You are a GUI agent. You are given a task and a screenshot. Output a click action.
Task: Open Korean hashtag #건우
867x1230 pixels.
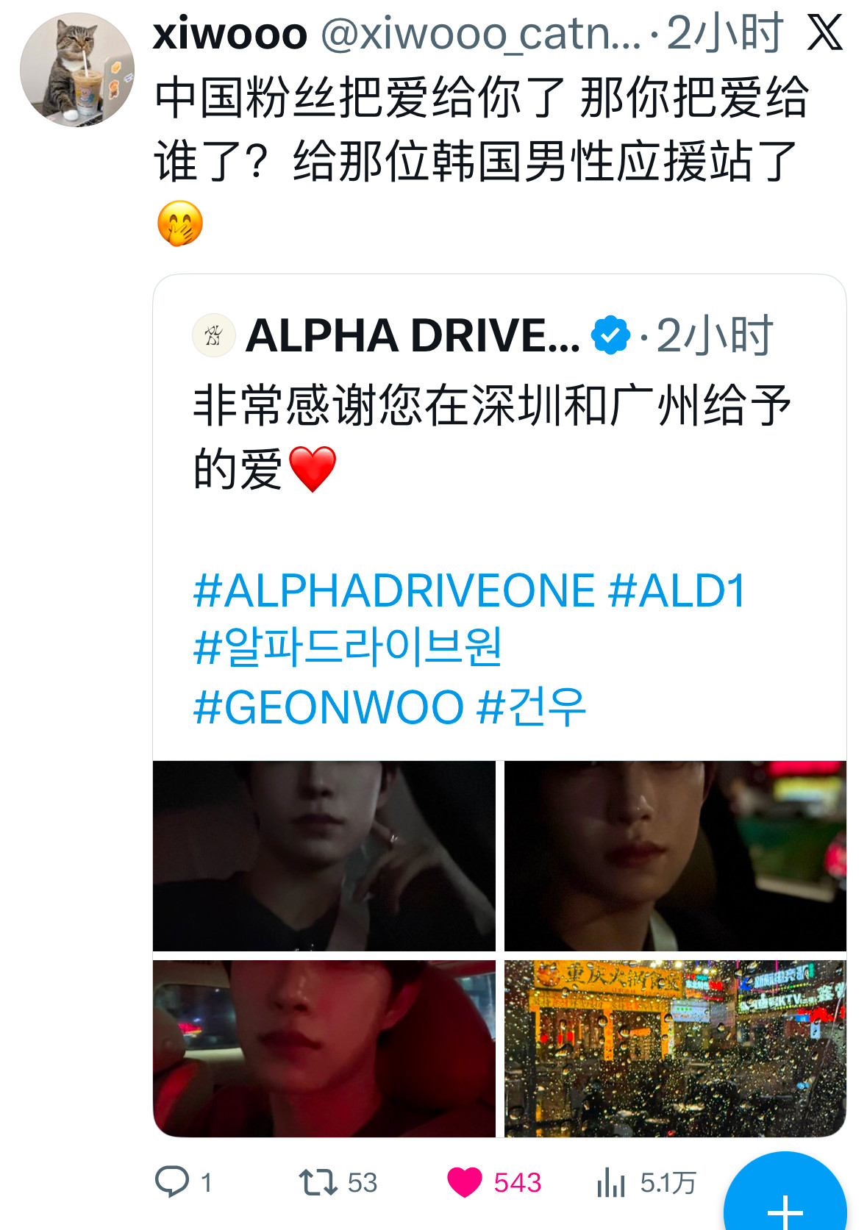pos(532,707)
